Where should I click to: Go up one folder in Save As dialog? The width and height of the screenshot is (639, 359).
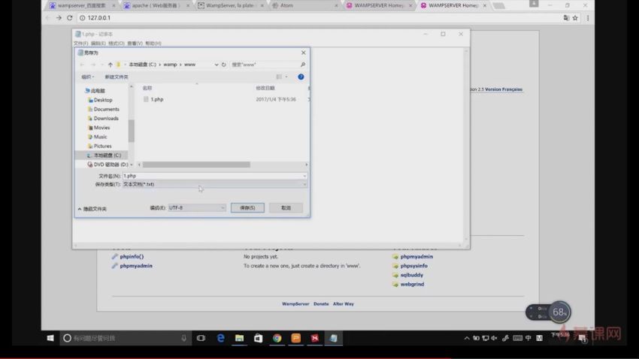(111, 65)
